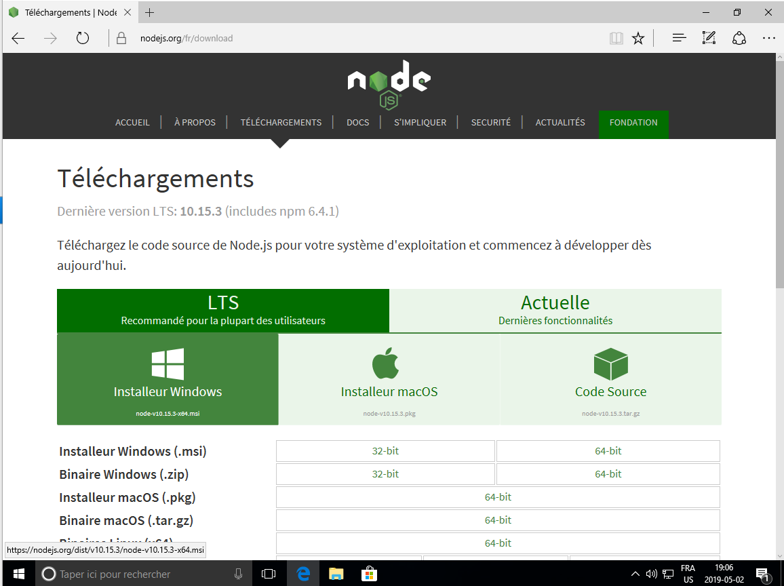Image resolution: width=784 pixels, height=586 pixels.
Task: Download 64-bit Installeur macOS (.pkg)
Action: pos(498,497)
